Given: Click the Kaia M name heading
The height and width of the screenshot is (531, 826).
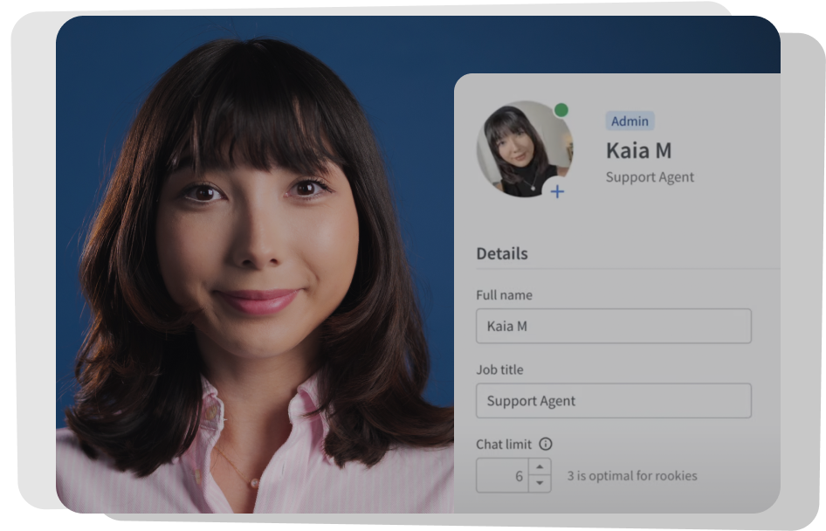Looking at the screenshot, I should pyautogui.click(x=638, y=150).
